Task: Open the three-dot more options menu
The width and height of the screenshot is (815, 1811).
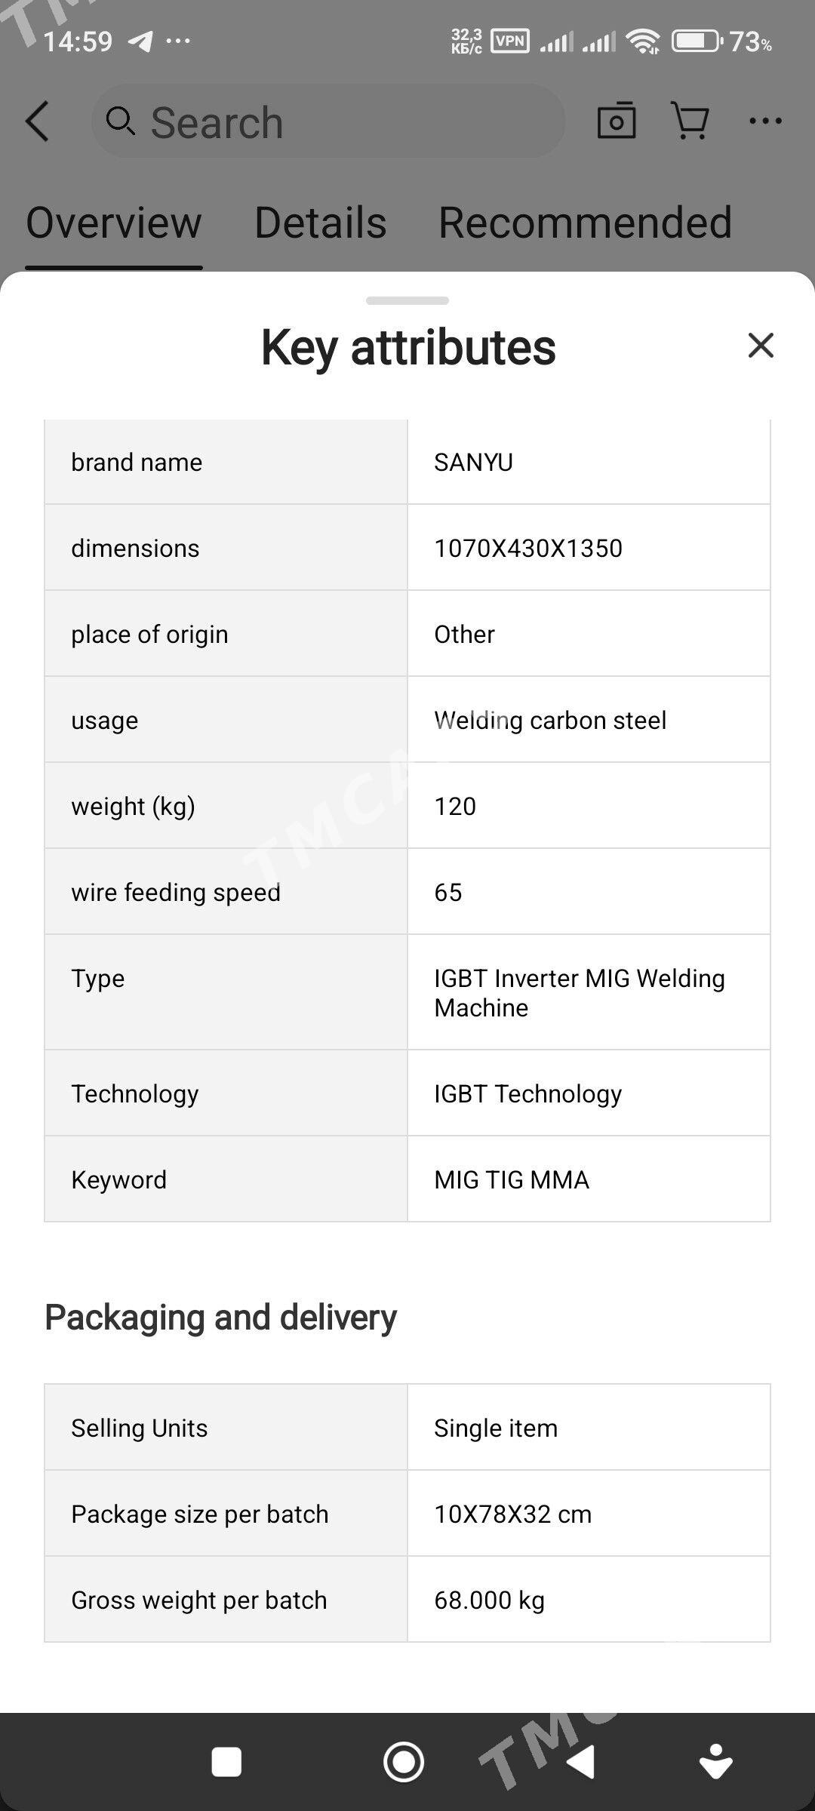Action: pos(765,121)
